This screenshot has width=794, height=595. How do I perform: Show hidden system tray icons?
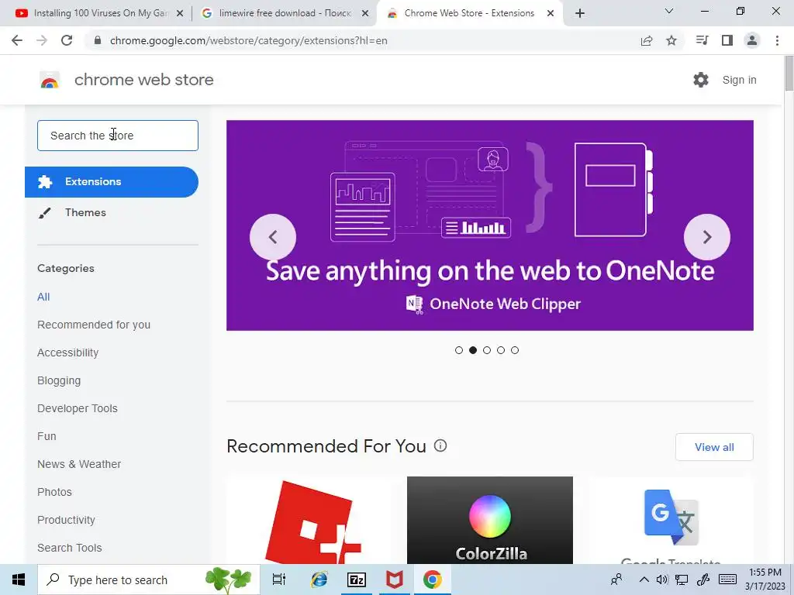click(644, 580)
